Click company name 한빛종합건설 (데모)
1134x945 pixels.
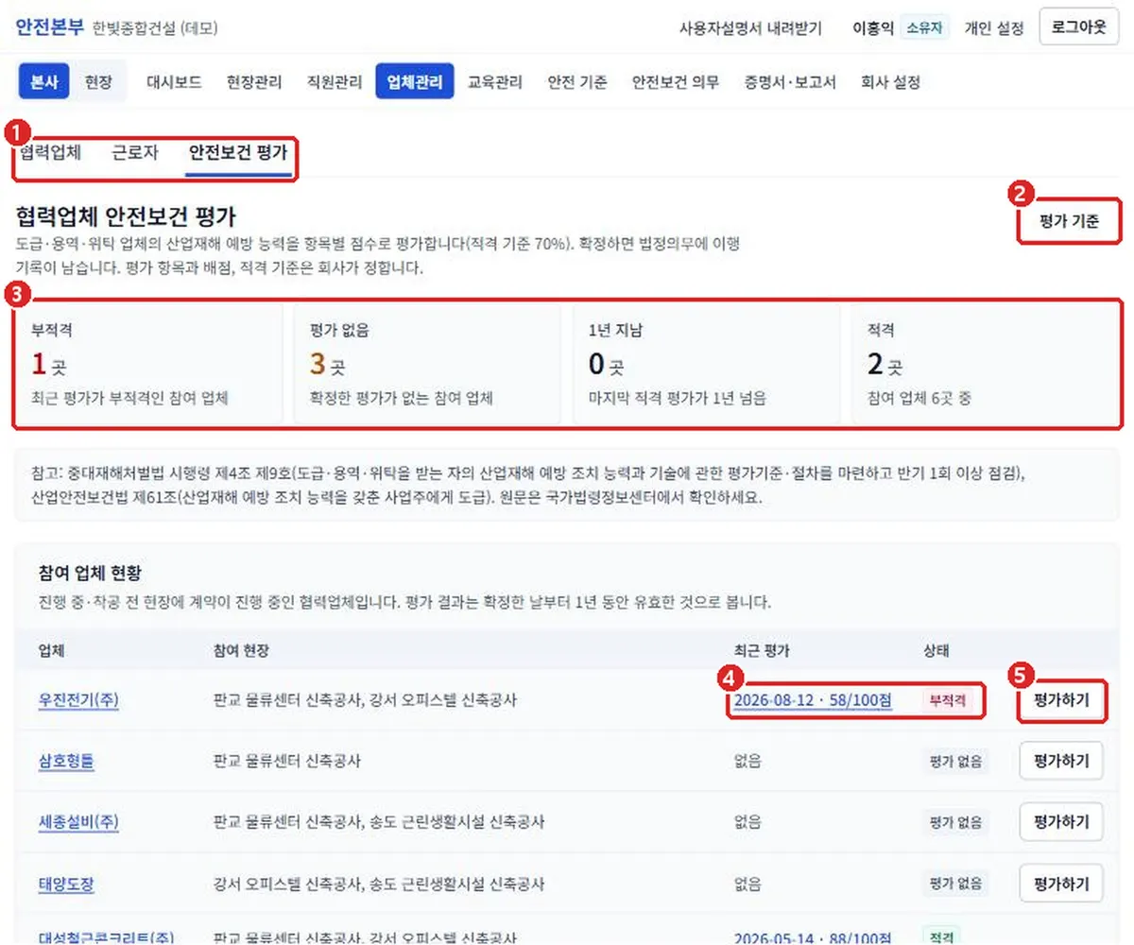[155, 28]
